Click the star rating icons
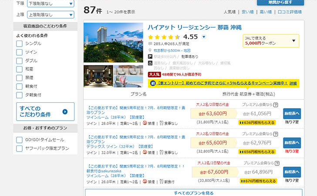 (x=164, y=37)
